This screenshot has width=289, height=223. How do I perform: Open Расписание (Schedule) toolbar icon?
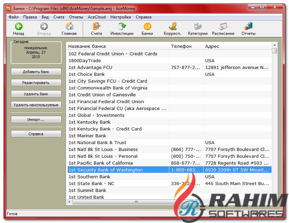[223, 27]
